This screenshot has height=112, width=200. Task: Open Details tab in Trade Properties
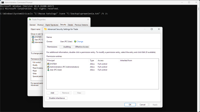click(x=70, y=25)
